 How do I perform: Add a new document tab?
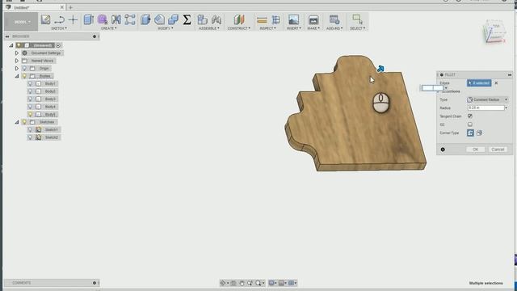pos(70,7)
